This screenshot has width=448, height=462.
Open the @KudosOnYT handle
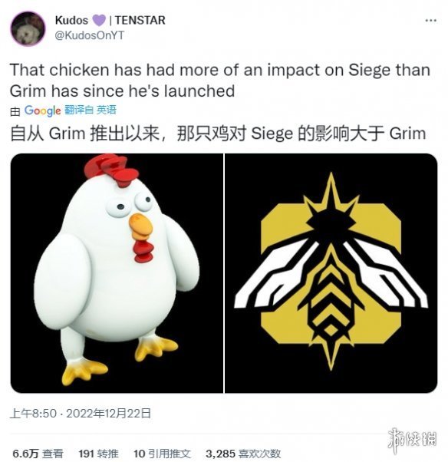pos(90,35)
